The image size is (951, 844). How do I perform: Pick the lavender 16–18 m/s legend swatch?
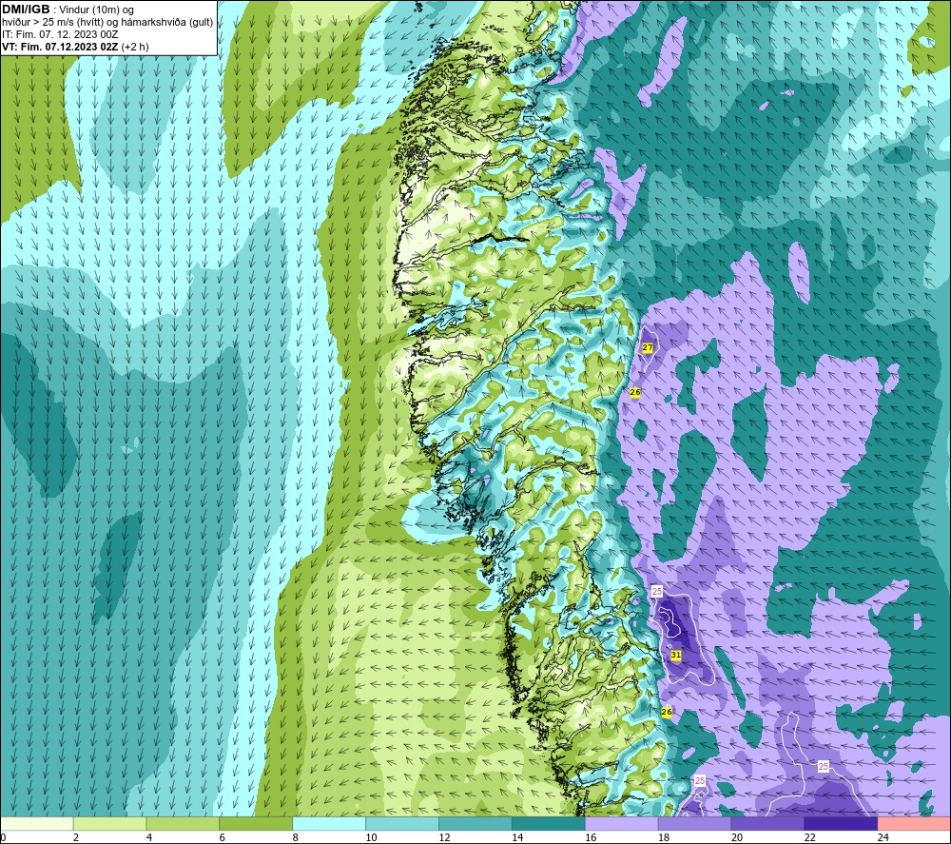[x=621, y=824]
